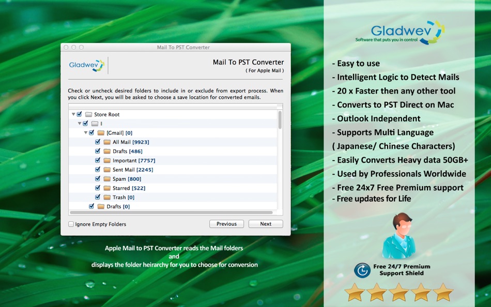This screenshot has width=491, height=307.
Task: Select the Drafts [486] folder icon
Action: (x=107, y=151)
